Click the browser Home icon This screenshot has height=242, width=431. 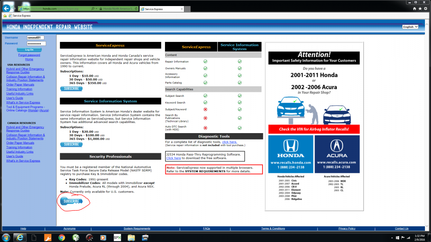[x=414, y=9]
